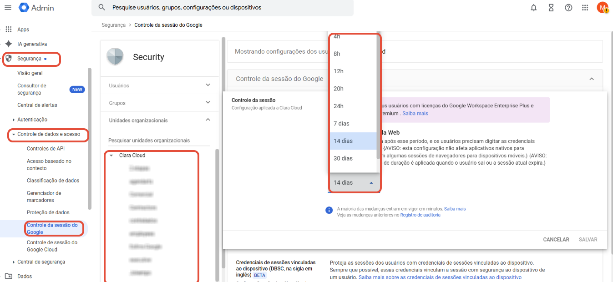
Task: Collapse Controle da sessão do Google card
Action: point(592,79)
